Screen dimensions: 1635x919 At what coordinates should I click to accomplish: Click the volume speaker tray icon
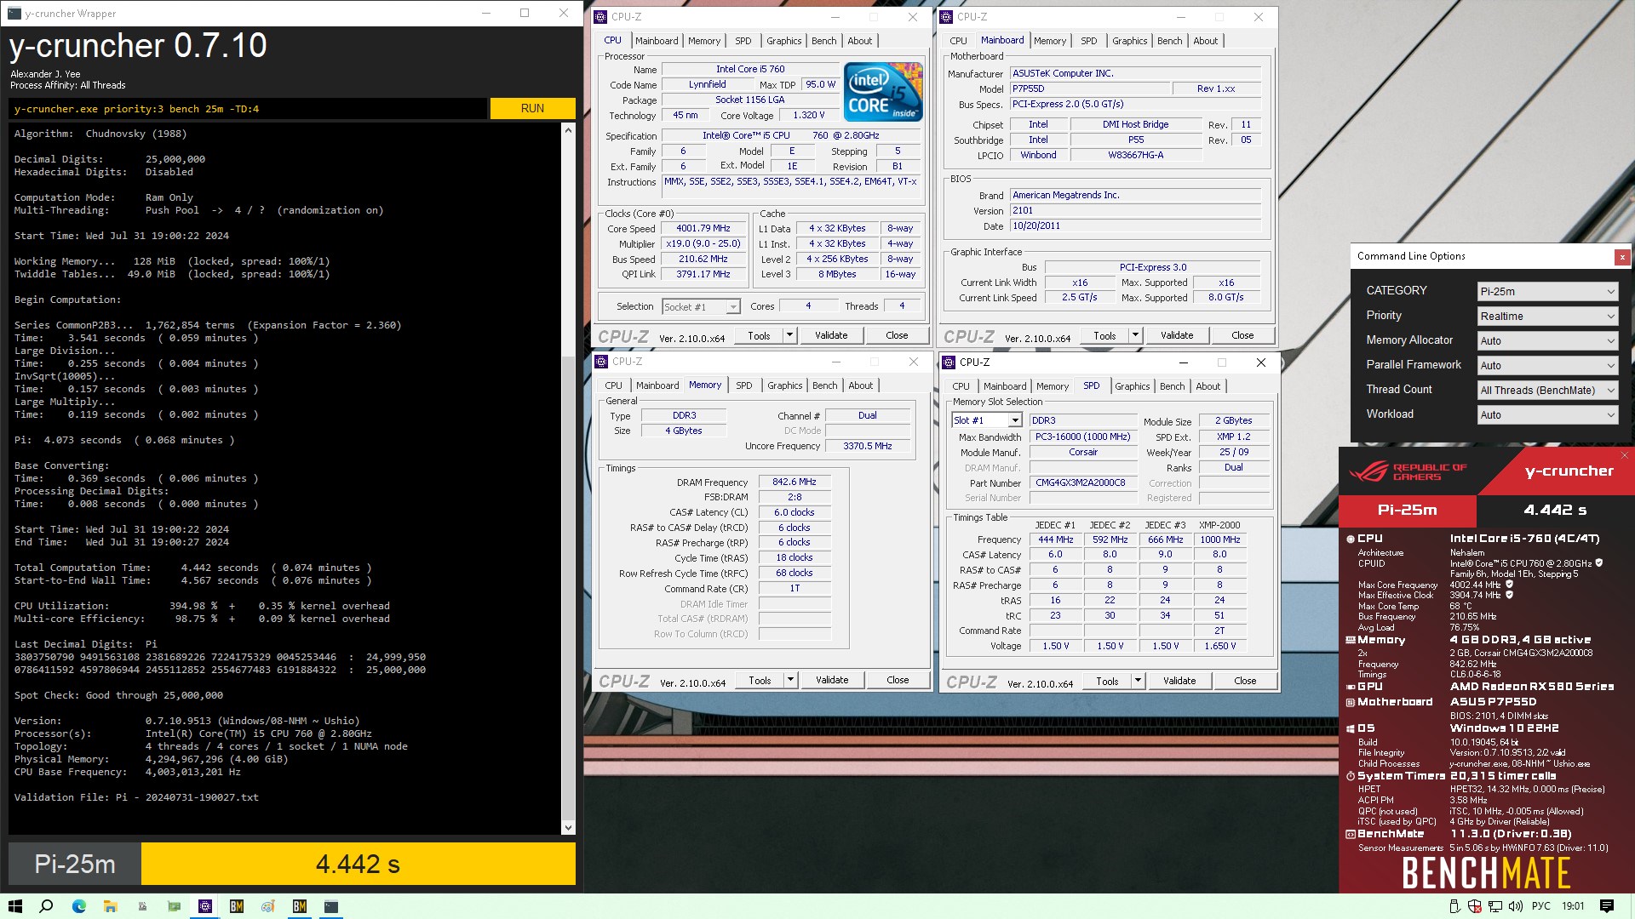tap(1517, 906)
